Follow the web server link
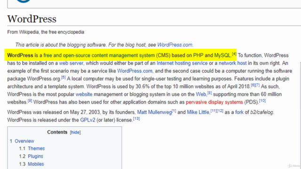Screen dimensions: 301x169 click(x=71, y=63)
